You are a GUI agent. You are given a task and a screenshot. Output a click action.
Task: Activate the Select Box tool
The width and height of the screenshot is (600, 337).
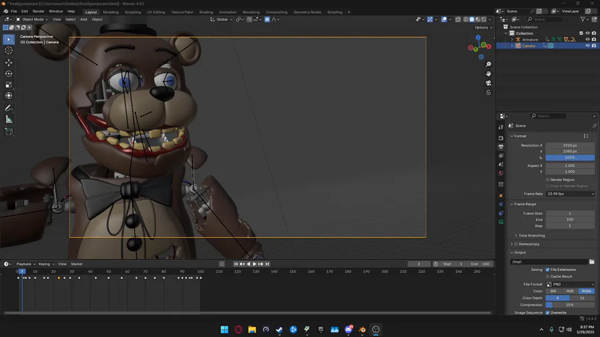click(x=9, y=39)
